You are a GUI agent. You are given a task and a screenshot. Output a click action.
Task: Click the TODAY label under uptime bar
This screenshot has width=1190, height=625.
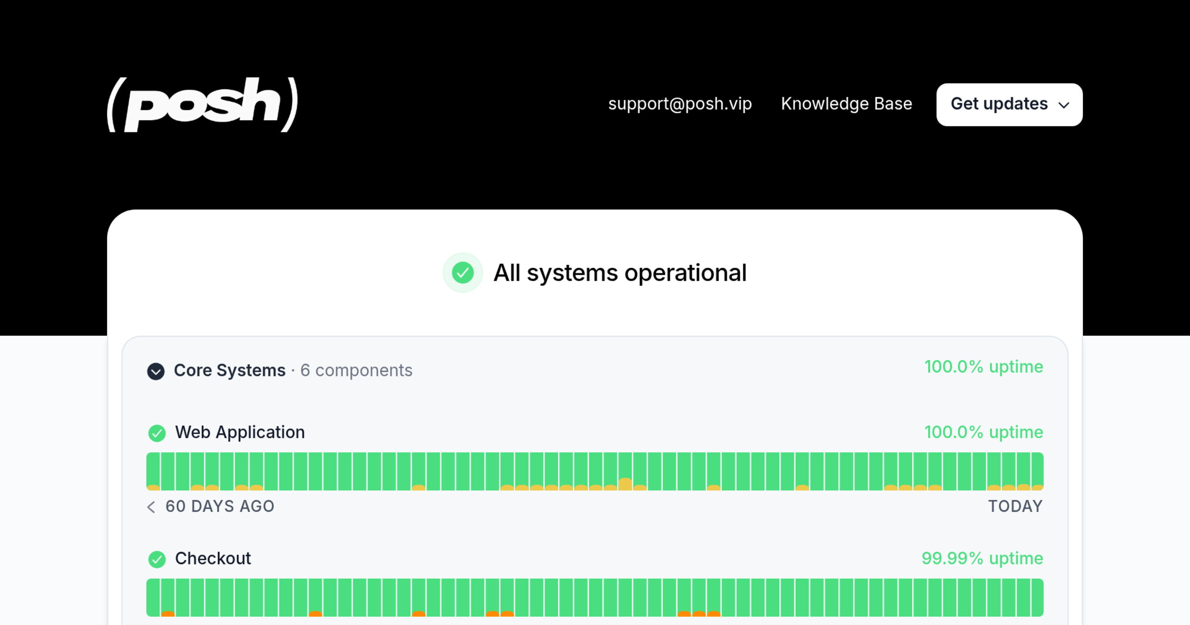click(1015, 506)
